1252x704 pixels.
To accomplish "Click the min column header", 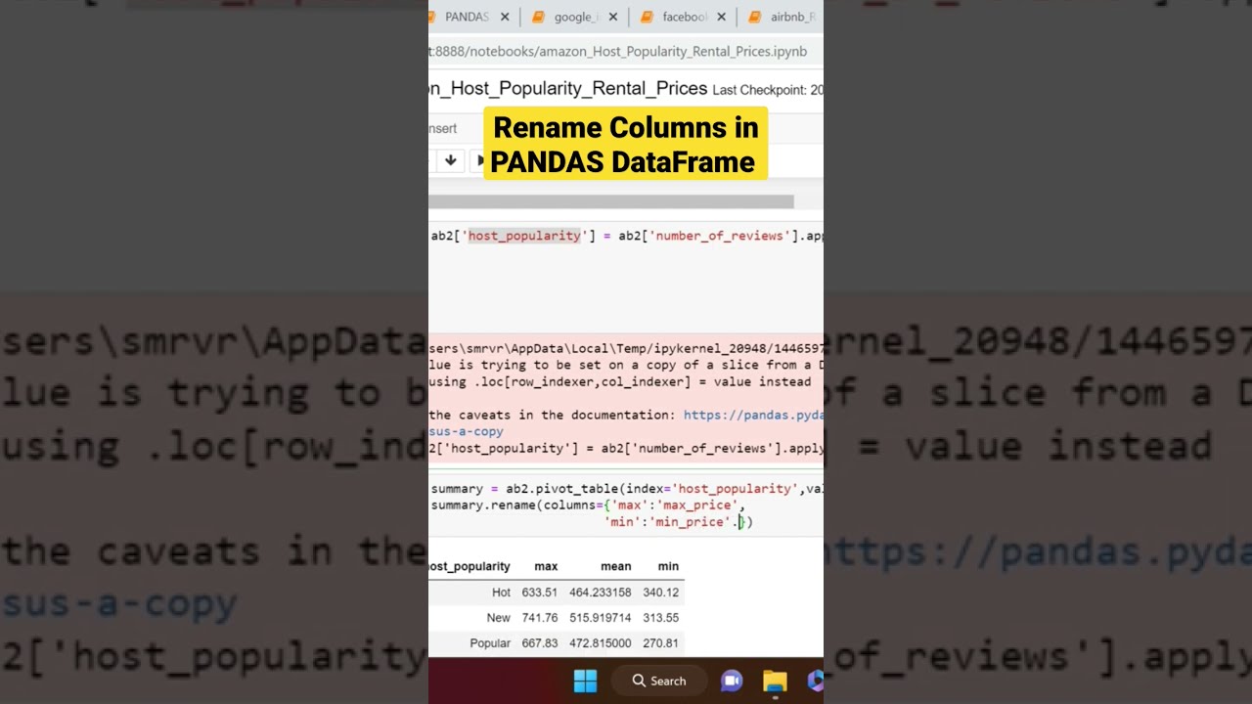I will (668, 566).
